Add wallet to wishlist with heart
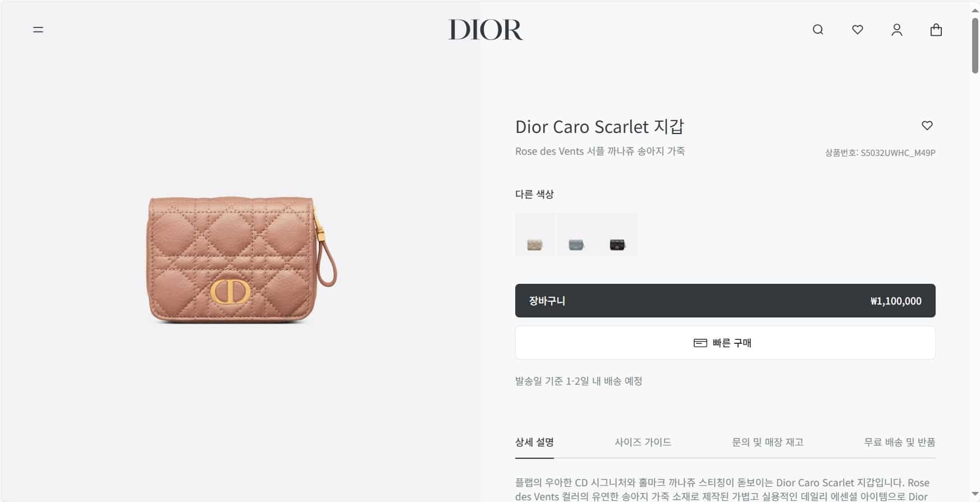Screen dimensions: 980x502 coord(927,126)
